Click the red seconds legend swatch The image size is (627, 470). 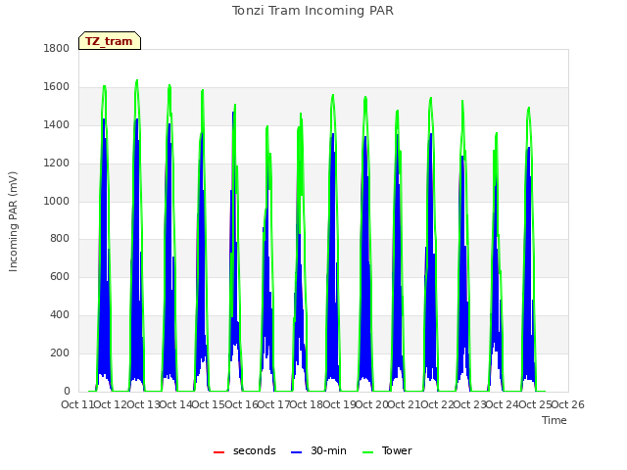pos(219,452)
